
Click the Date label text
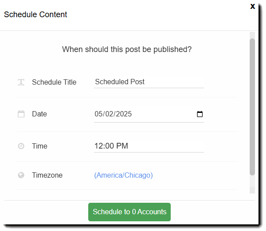pos(39,114)
